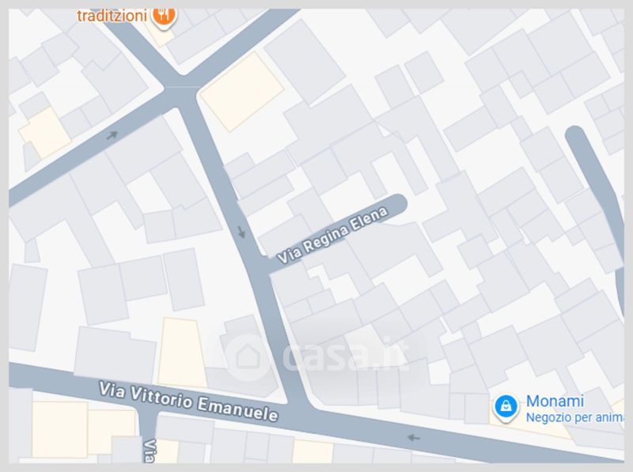Open the blue Monami shopping bag pin

click(x=506, y=407)
